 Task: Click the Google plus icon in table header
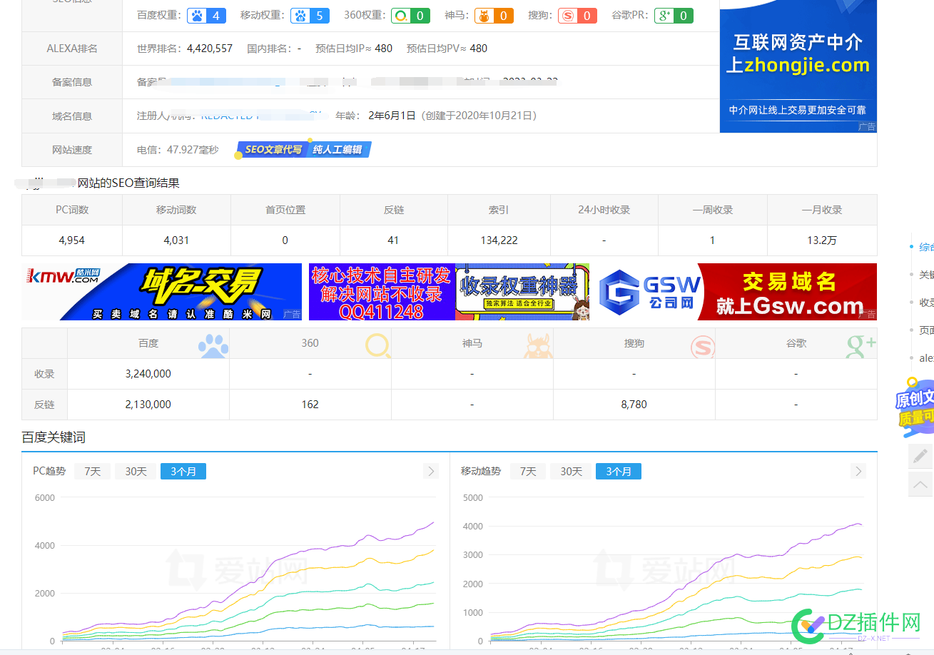point(861,345)
